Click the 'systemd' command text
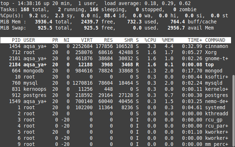 click(215, 108)
